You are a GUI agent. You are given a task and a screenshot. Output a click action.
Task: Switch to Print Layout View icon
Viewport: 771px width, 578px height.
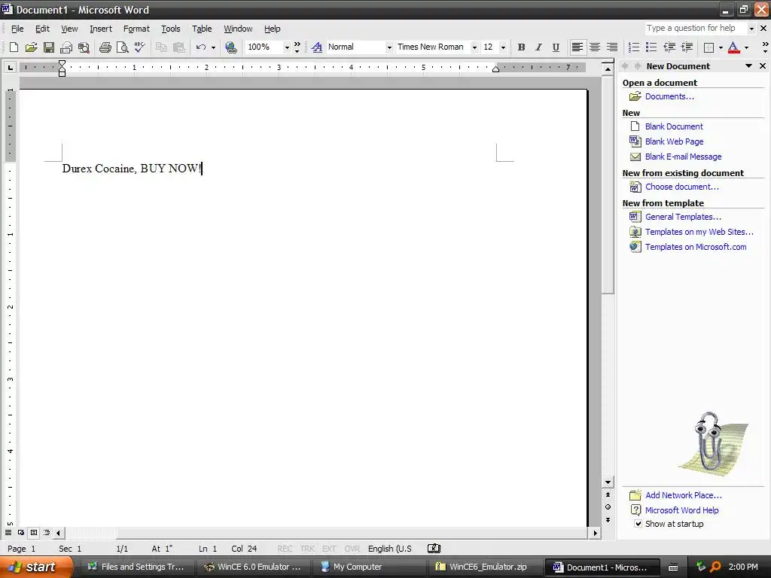click(34, 533)
